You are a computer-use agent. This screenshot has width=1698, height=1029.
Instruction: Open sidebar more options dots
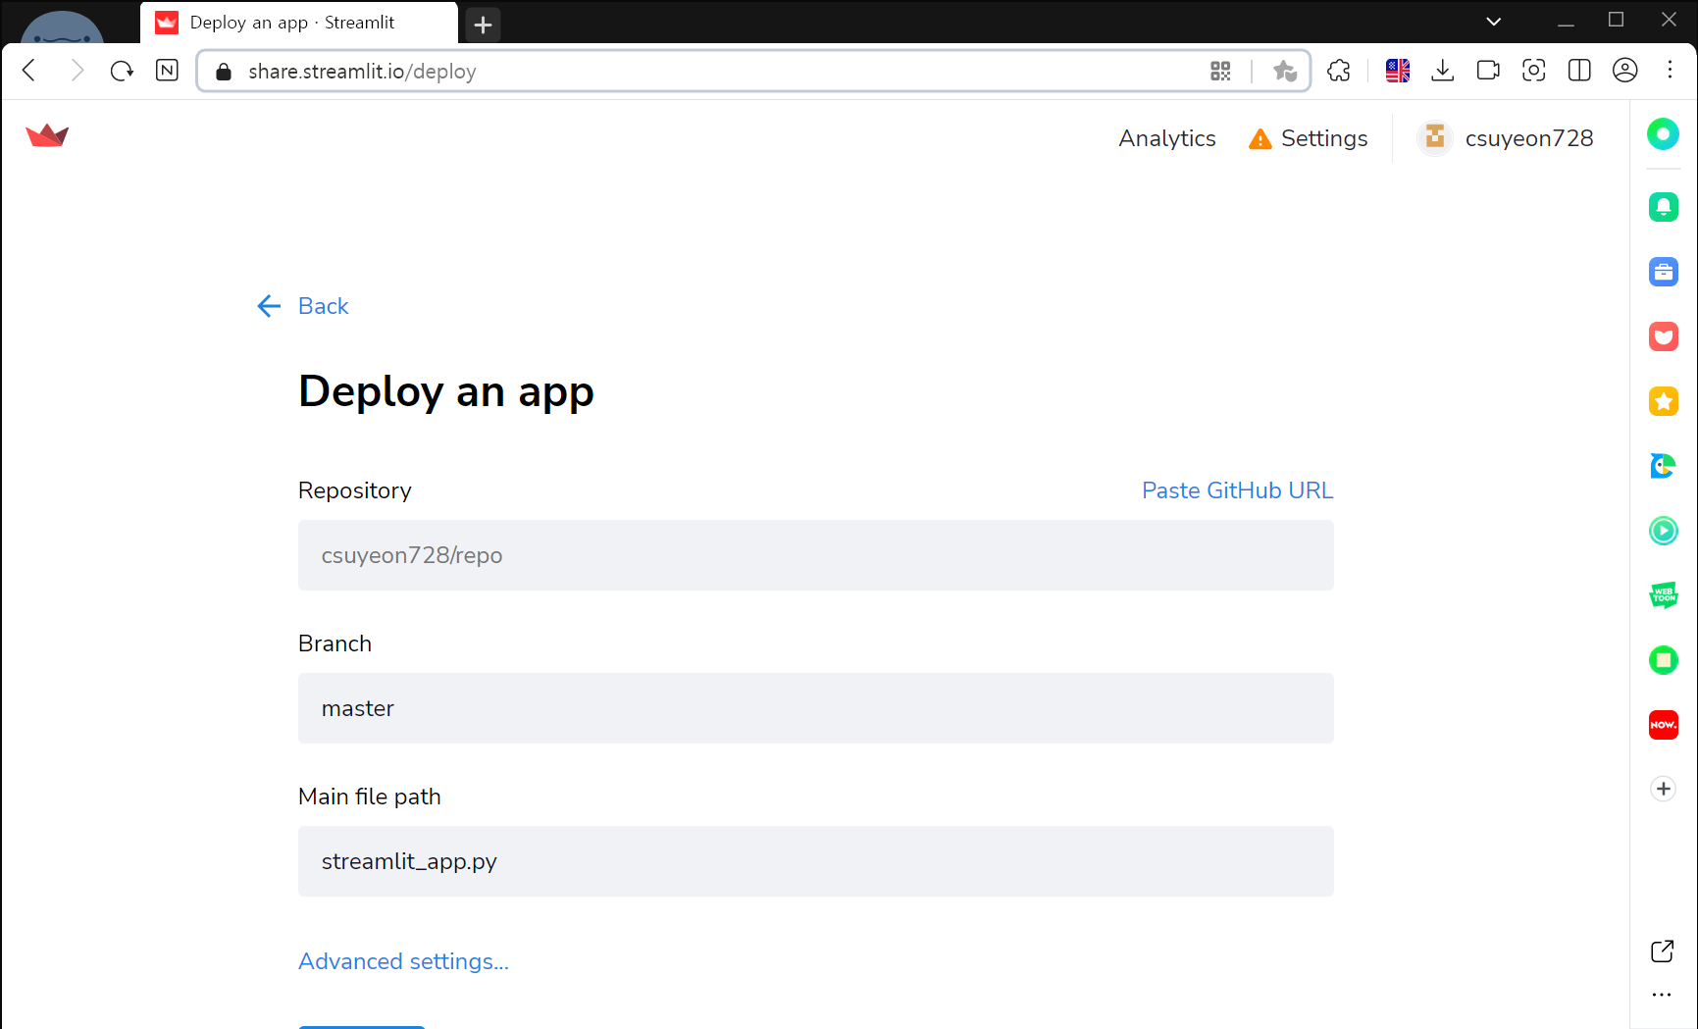tap(1662, 995)
